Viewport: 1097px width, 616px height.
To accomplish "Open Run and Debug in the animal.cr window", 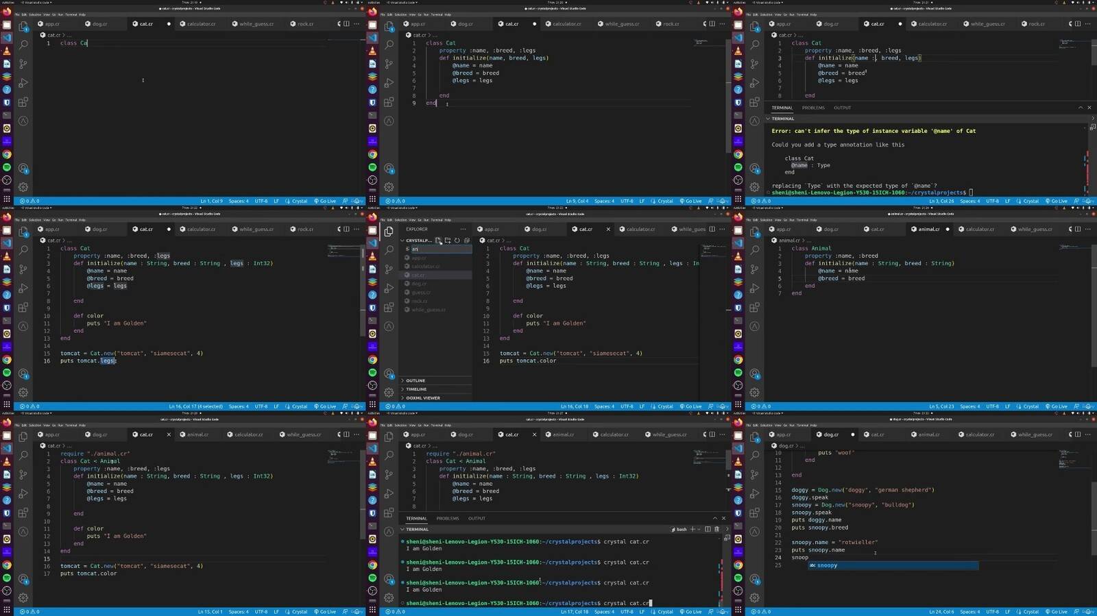I will [755, 288].
